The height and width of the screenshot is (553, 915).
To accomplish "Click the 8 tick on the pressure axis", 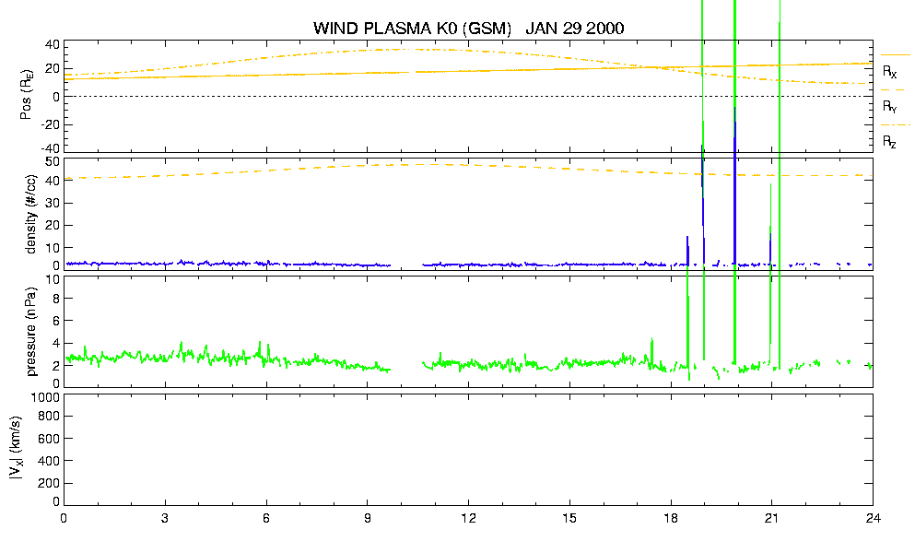I will click(56, 299).
